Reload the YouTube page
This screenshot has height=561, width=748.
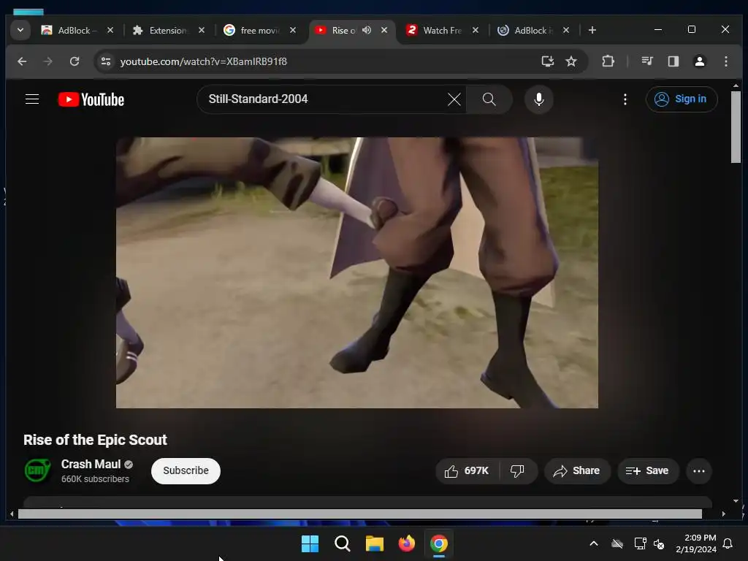(x=75, y=61)
